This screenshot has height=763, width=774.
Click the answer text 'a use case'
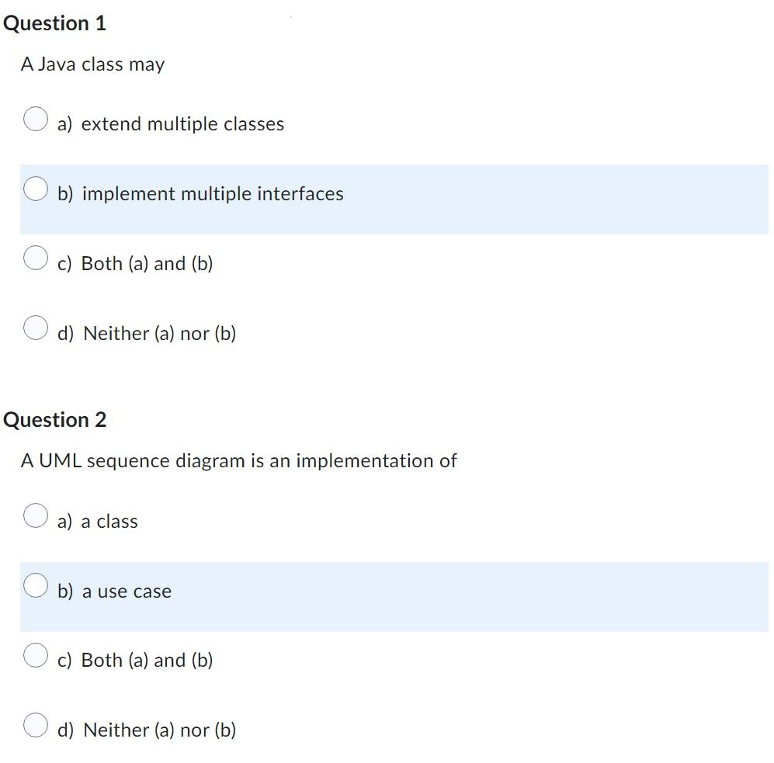click(x=125, y=591)
